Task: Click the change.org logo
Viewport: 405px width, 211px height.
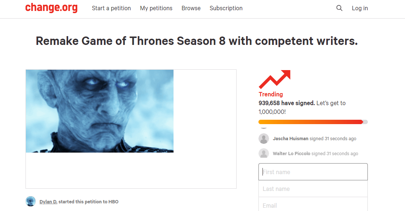Action: [x=51, y=8]
